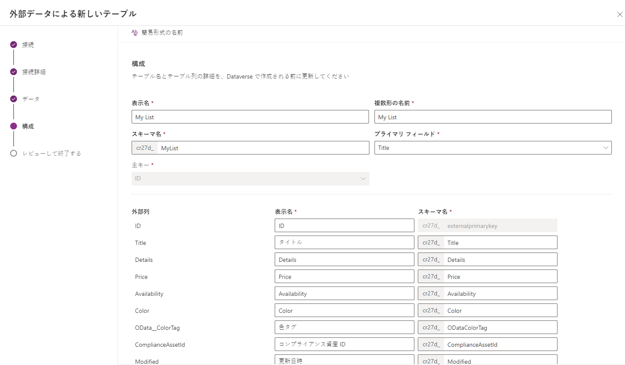
Task: Edit the スキーマ名 field MyList
Action: point(263,148)
